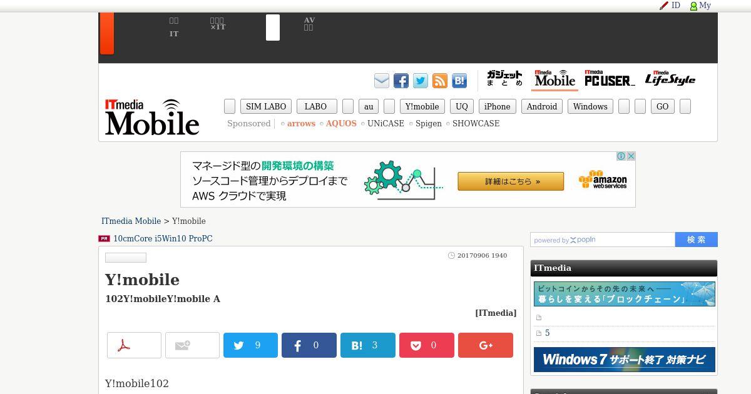The width and height of the screenshot is (751, 394).
Task: Bookmark article with Hatena B! button
Action: click(x=368, y=345)
